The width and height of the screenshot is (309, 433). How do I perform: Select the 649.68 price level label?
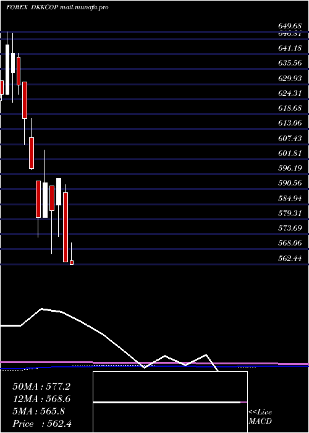pyautogui.click(x=290, y=26)
